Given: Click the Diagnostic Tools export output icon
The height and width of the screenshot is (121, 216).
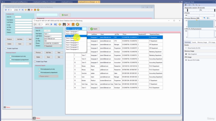Looking at the screenshot, I should (190, 5).
